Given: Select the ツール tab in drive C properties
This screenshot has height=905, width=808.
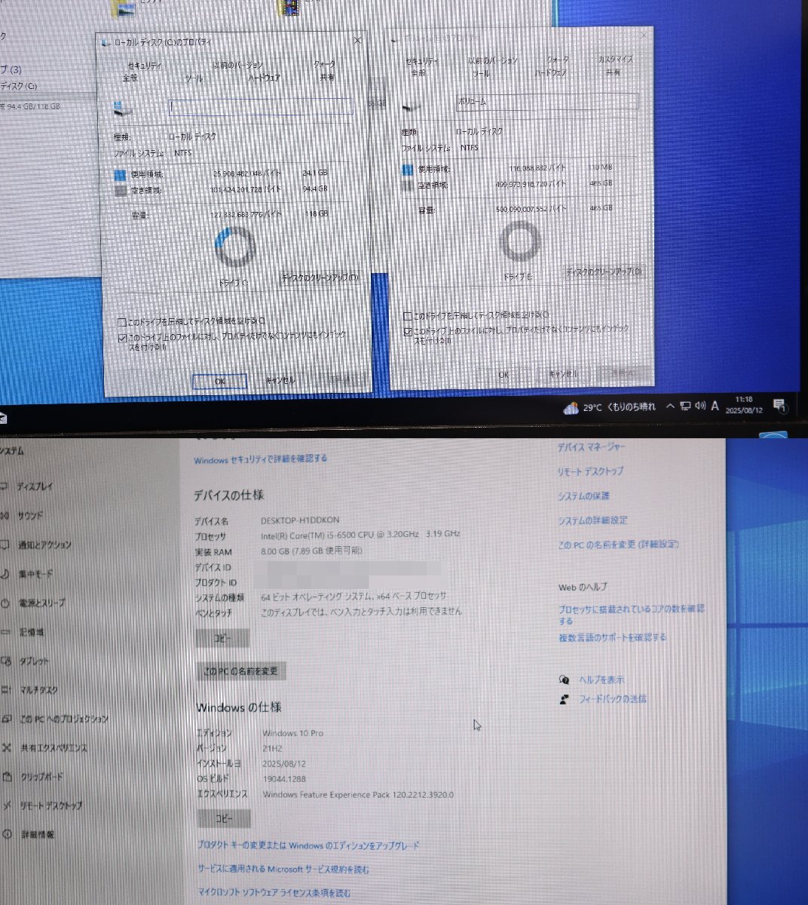Looking at the screenshot, I should click(x=194, y=78).
